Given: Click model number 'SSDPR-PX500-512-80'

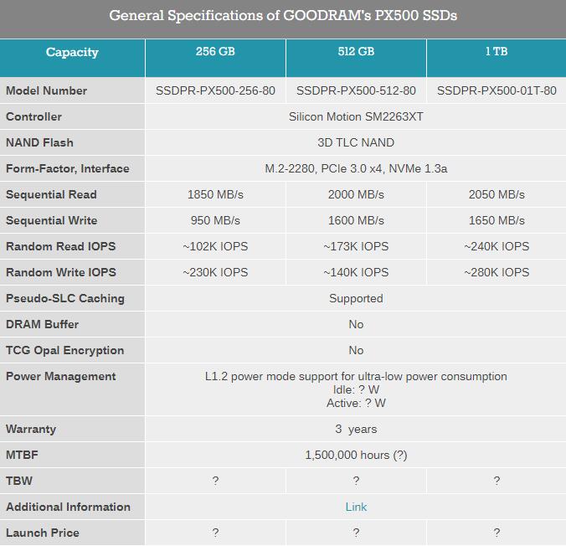Looking at the screenshot, I should click(x=356, y=90).
